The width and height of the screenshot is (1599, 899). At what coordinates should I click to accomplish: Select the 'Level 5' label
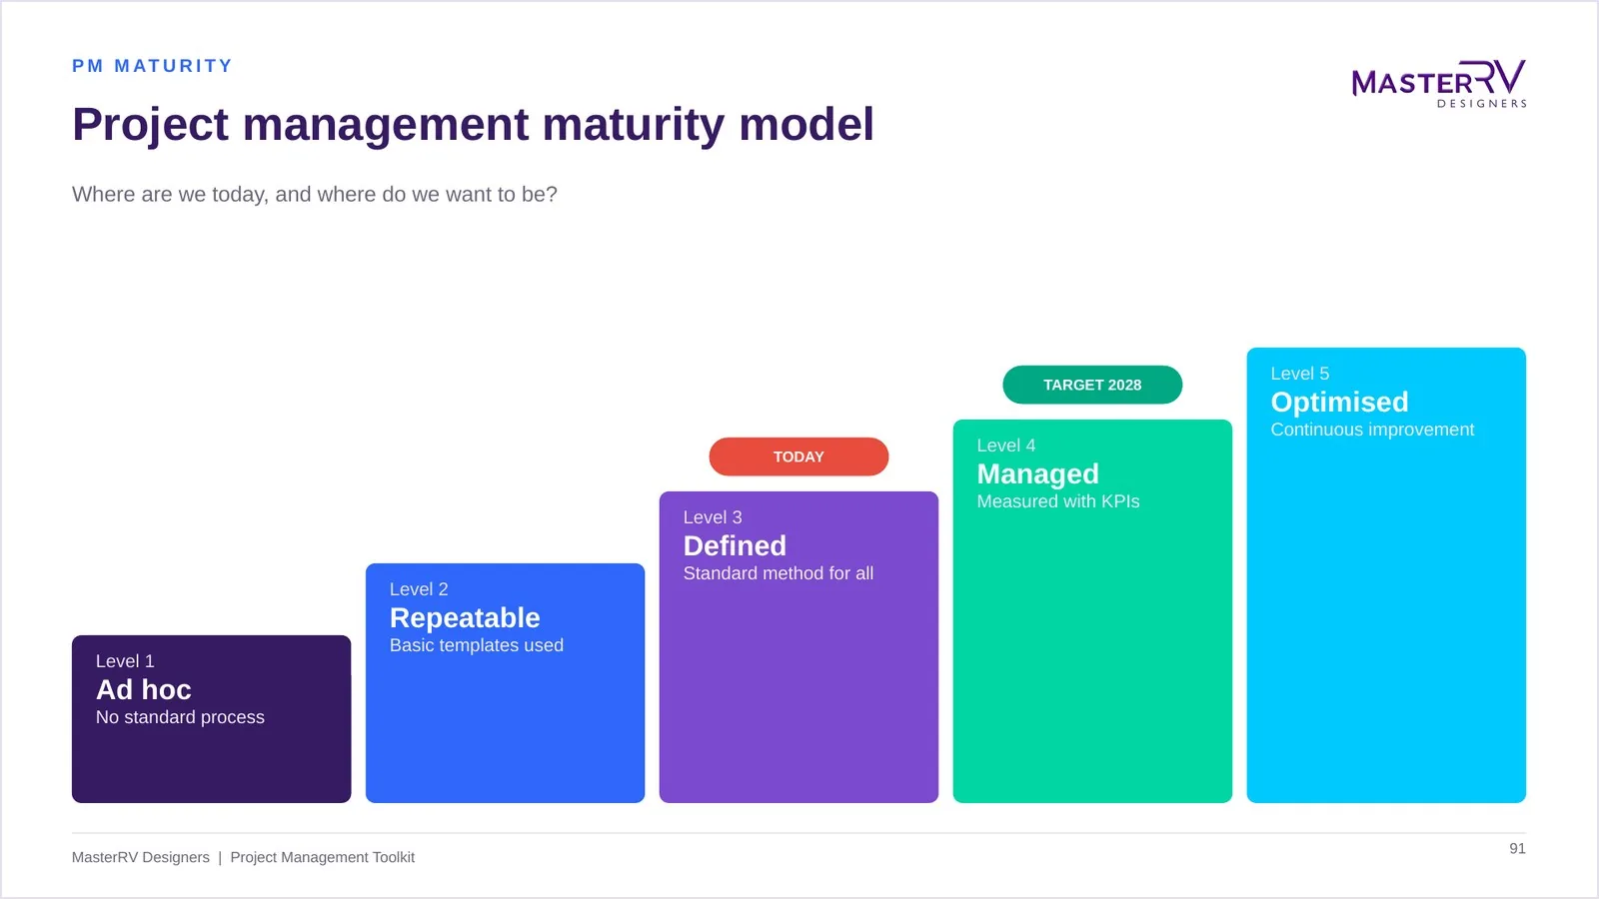click(x=1300, y=374)
